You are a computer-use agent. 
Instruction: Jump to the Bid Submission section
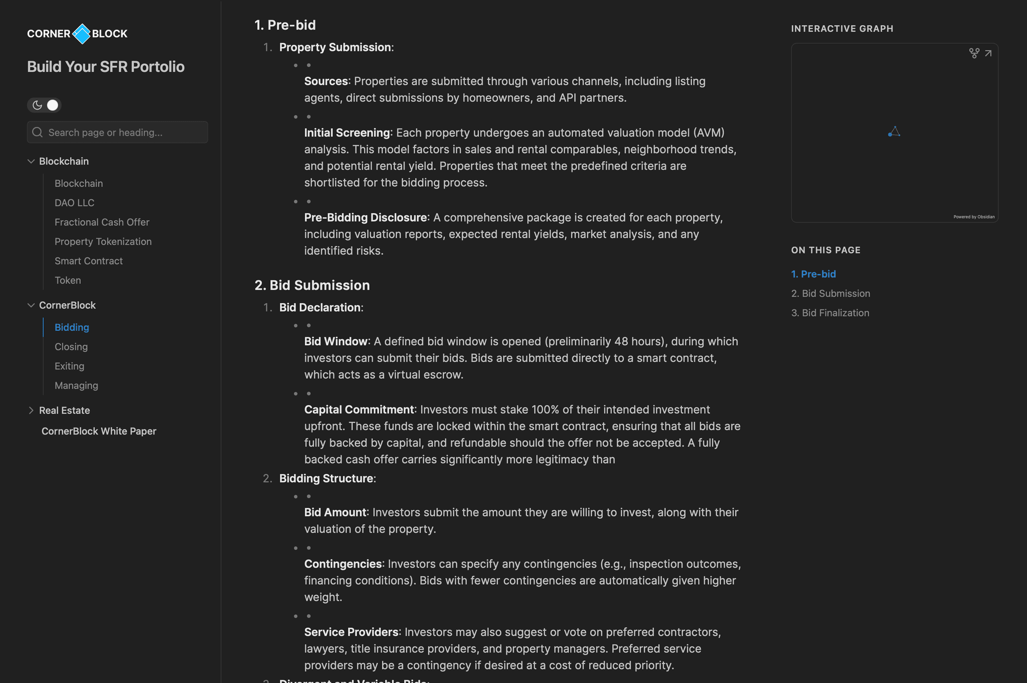830,294
